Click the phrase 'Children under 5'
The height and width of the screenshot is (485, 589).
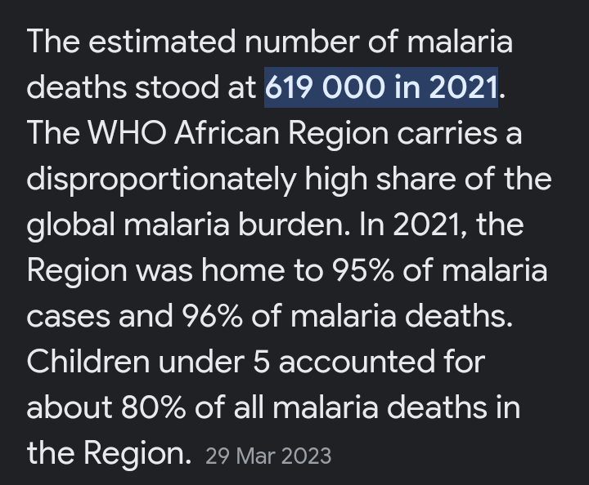(148, 362)
